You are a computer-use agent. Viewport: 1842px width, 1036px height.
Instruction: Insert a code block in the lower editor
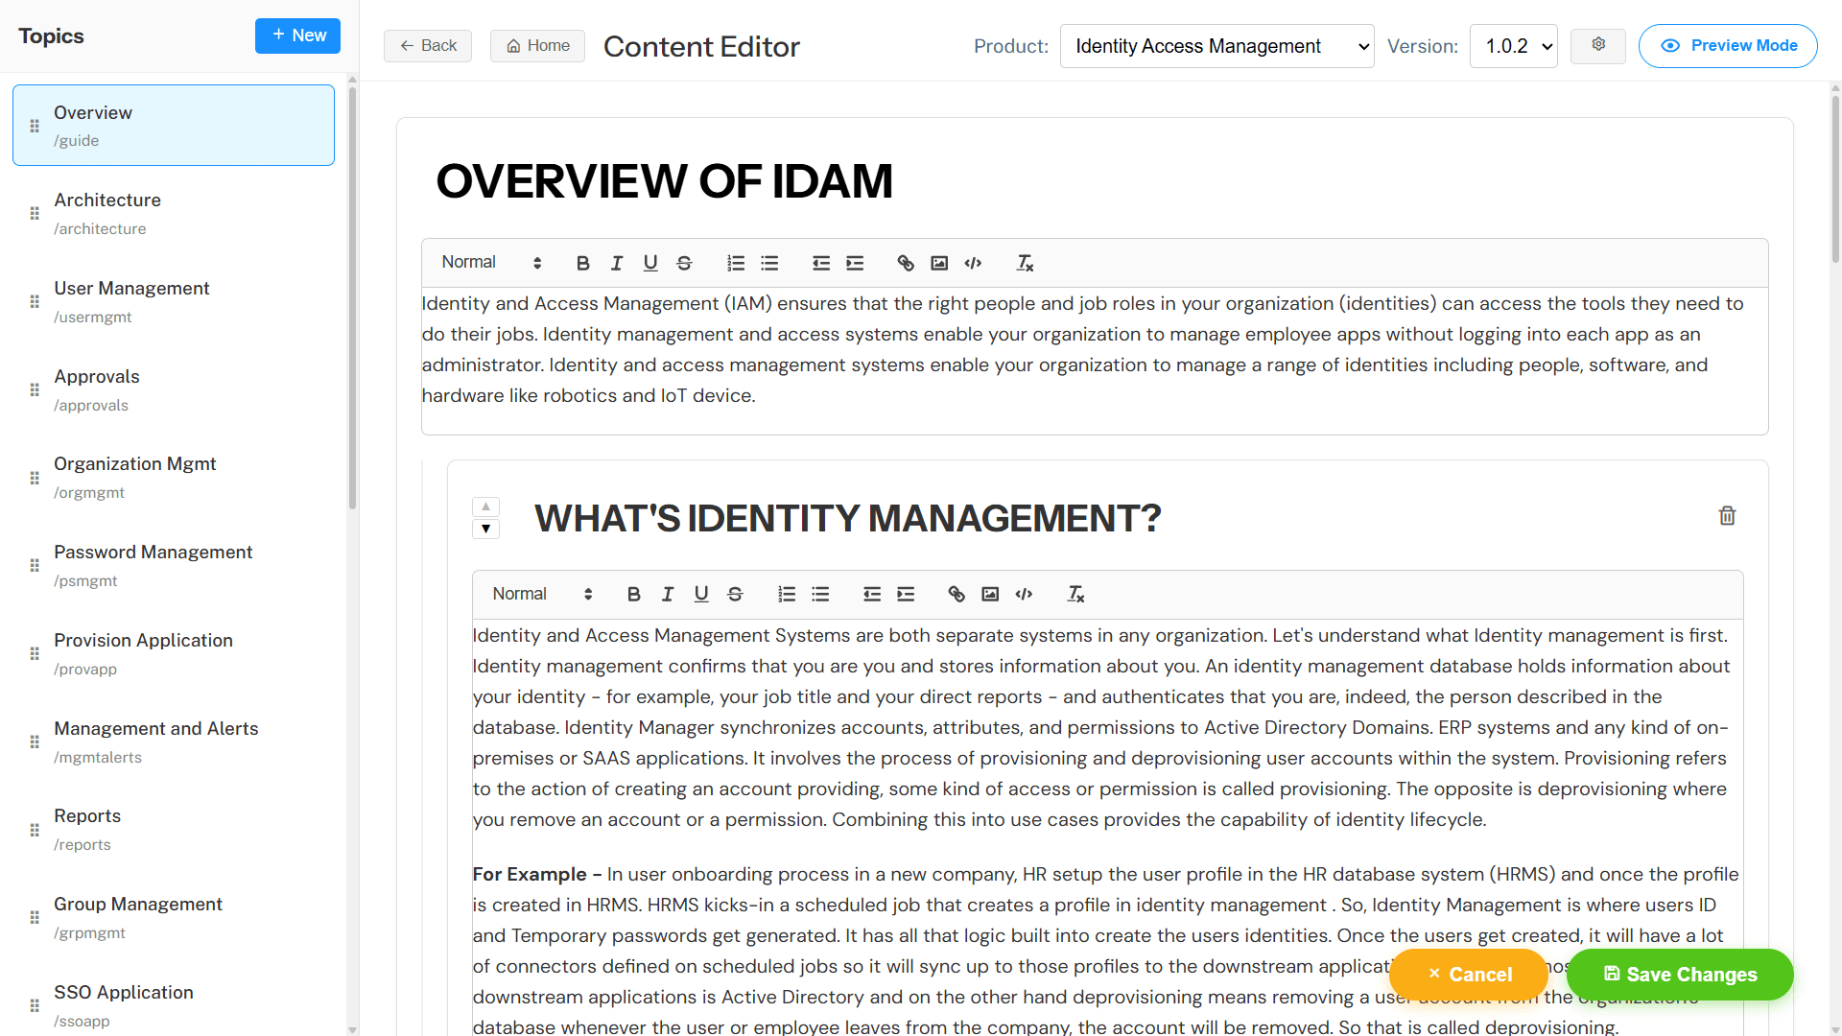point(1023,594)
